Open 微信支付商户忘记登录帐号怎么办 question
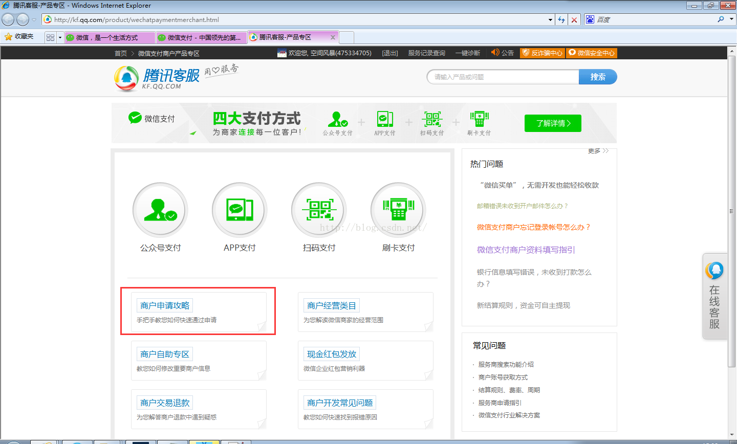This screenshot has height=444, width=737. coord(534,227)
